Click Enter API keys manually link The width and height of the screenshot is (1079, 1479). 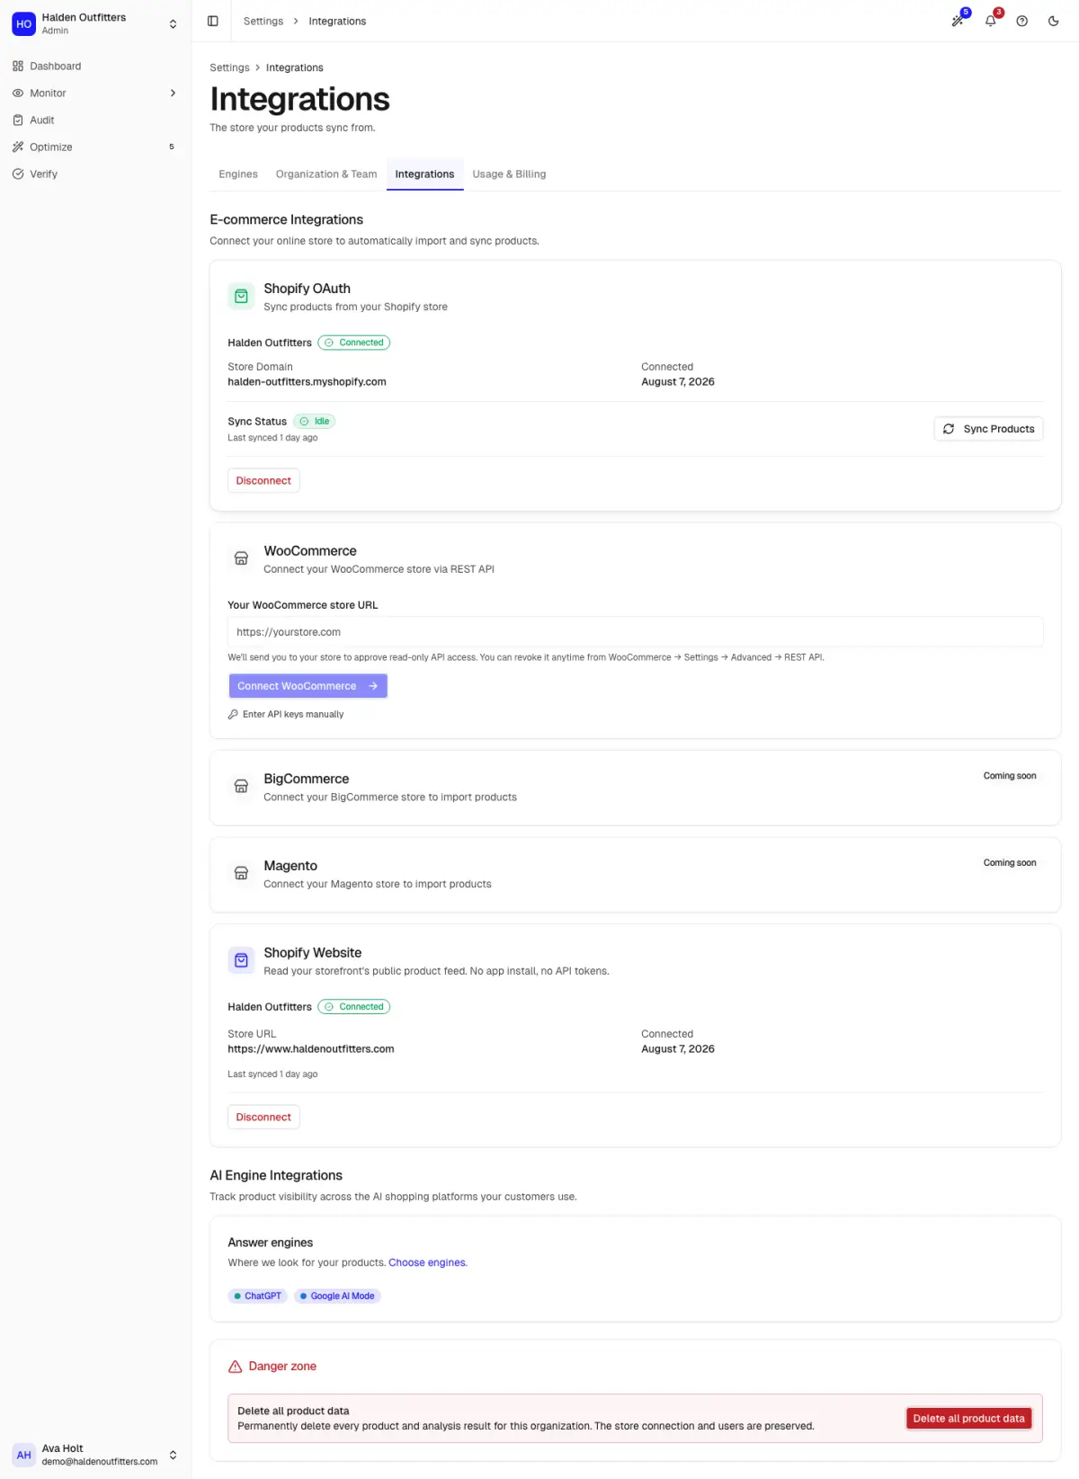click(286, 715)
